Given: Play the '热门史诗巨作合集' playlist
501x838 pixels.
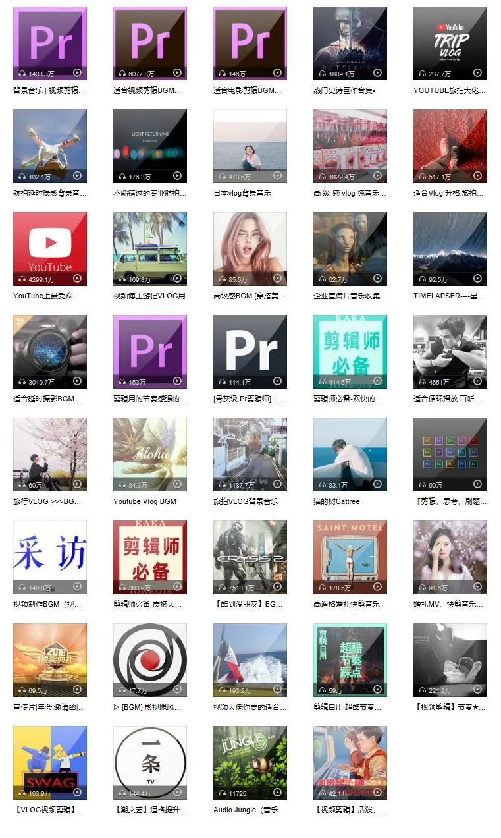Looking at the screenshot, I should (378, 73).
